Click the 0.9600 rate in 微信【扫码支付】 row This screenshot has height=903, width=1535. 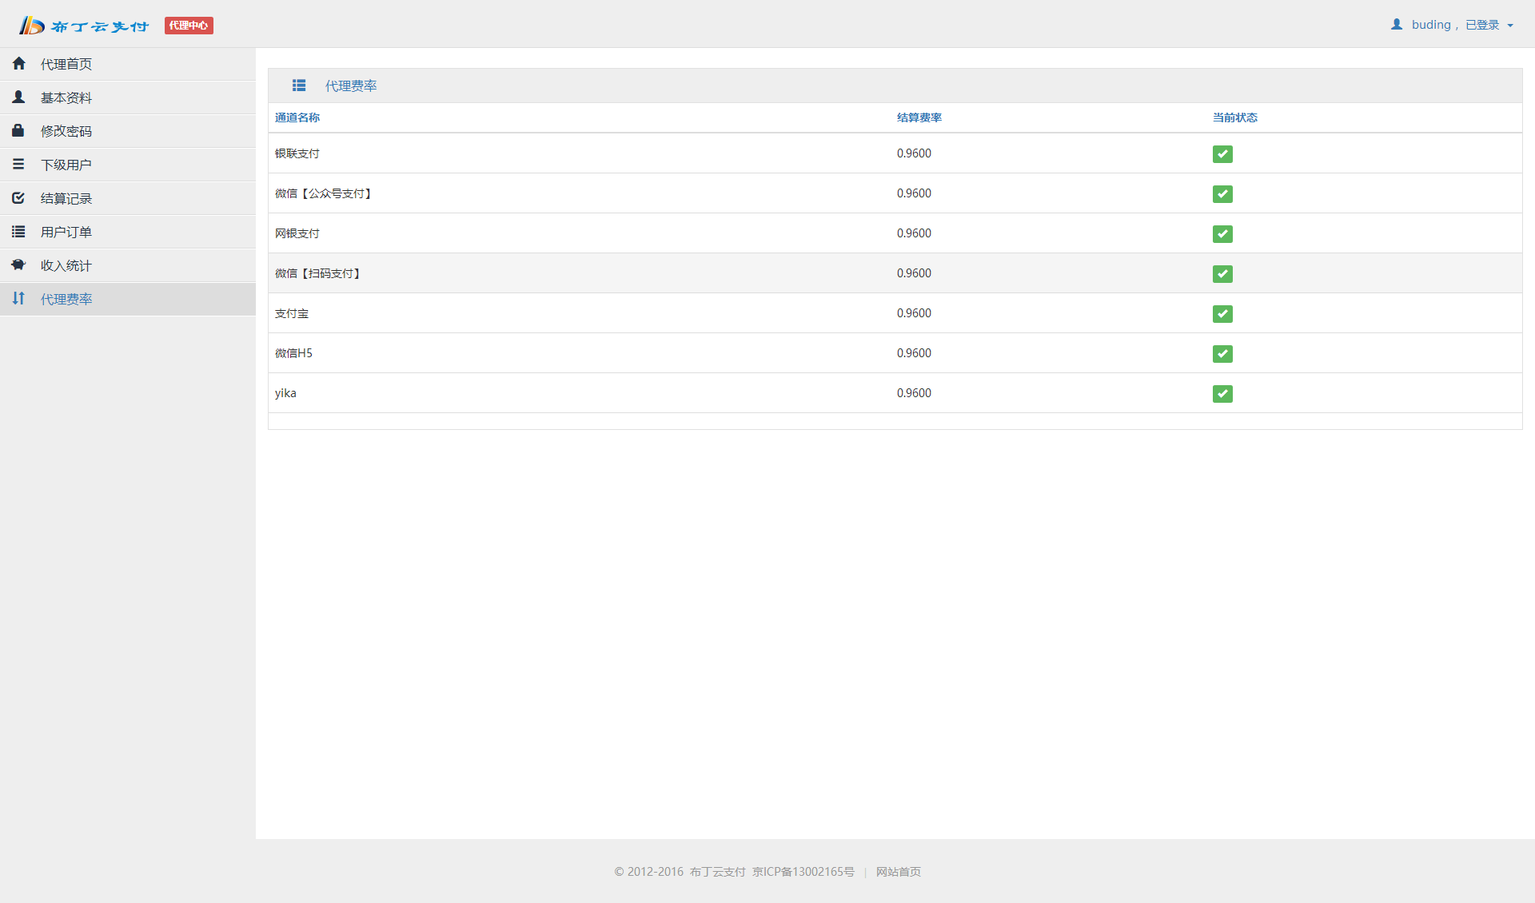coord(914,273)
